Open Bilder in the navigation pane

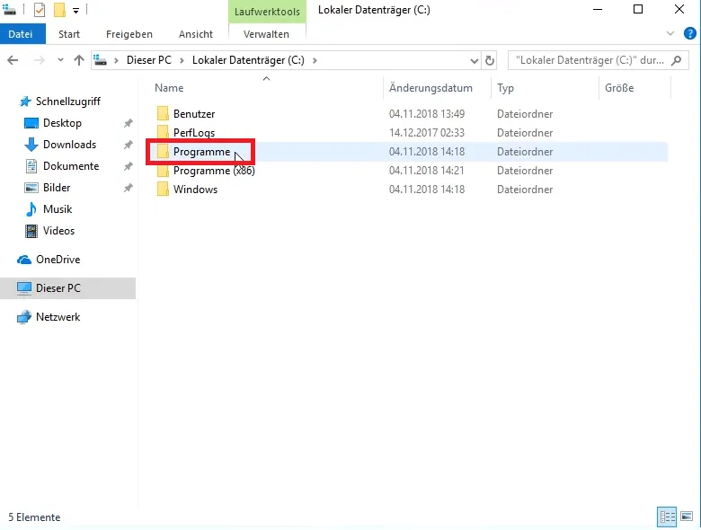point(57,187)
